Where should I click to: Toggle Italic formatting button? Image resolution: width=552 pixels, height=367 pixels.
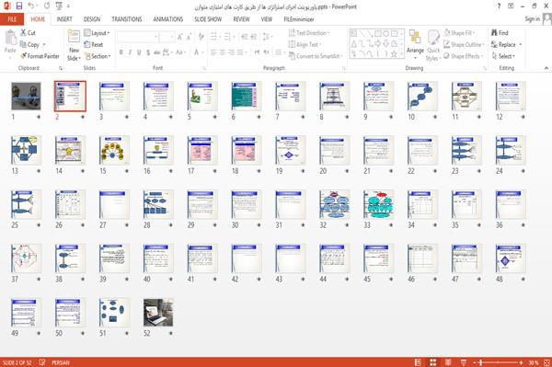click(x=130, y=52)
